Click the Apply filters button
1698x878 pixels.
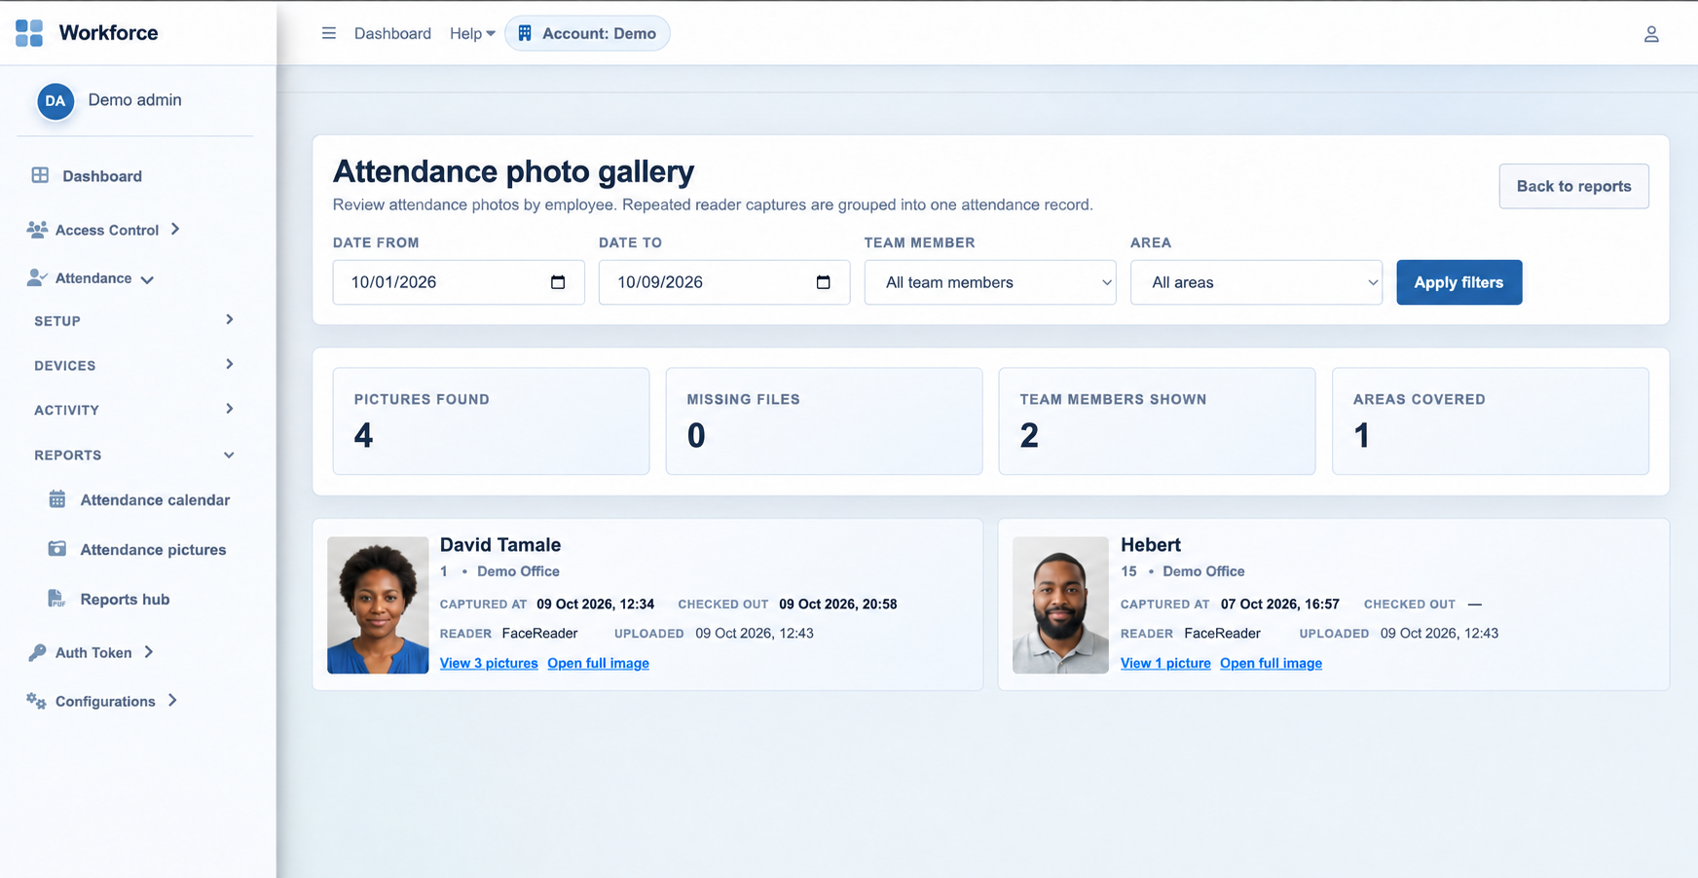(x=1458, y=282)
